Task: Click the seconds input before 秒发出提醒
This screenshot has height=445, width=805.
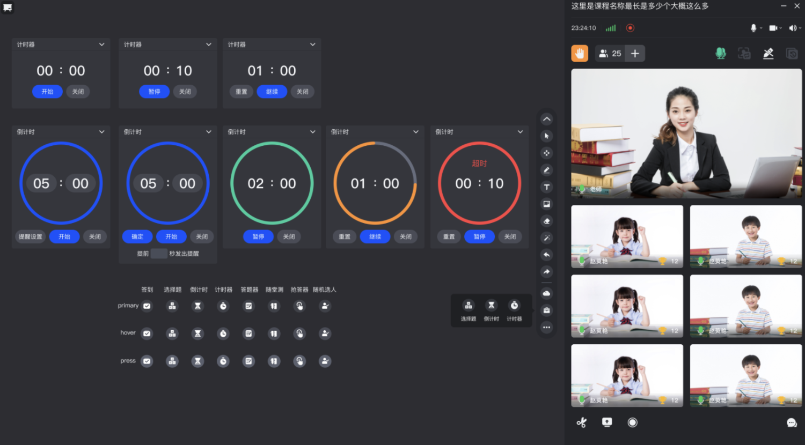Action: pos(159,254)
